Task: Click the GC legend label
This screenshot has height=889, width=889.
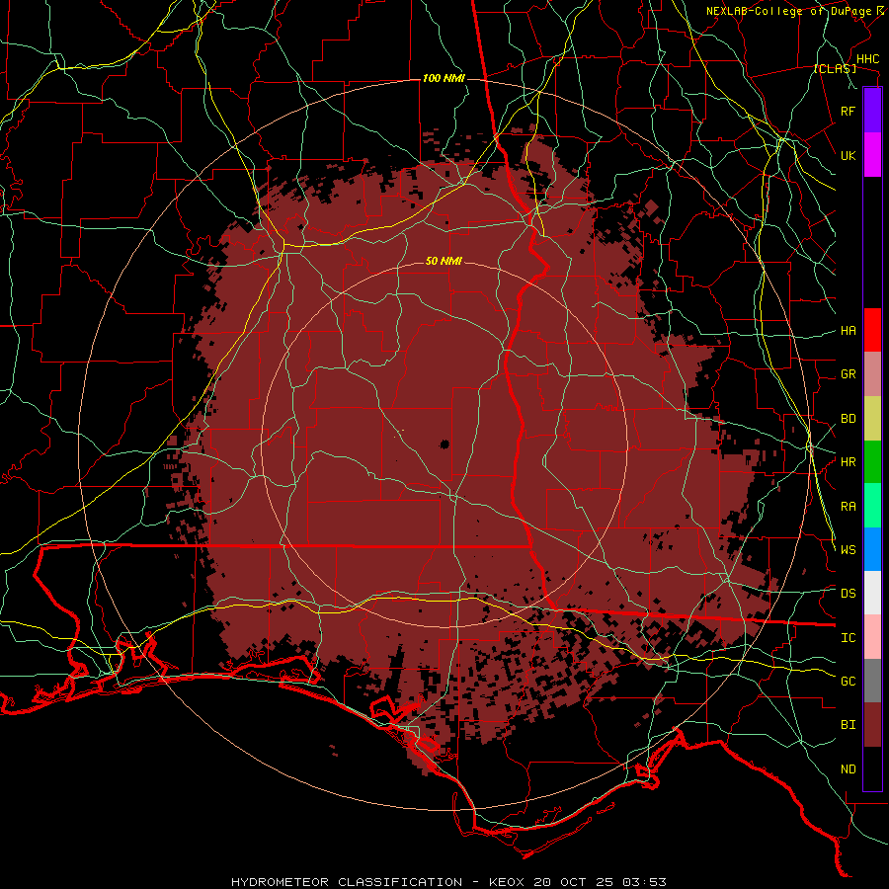Action: pyautogui.click(x=848, y=682)
